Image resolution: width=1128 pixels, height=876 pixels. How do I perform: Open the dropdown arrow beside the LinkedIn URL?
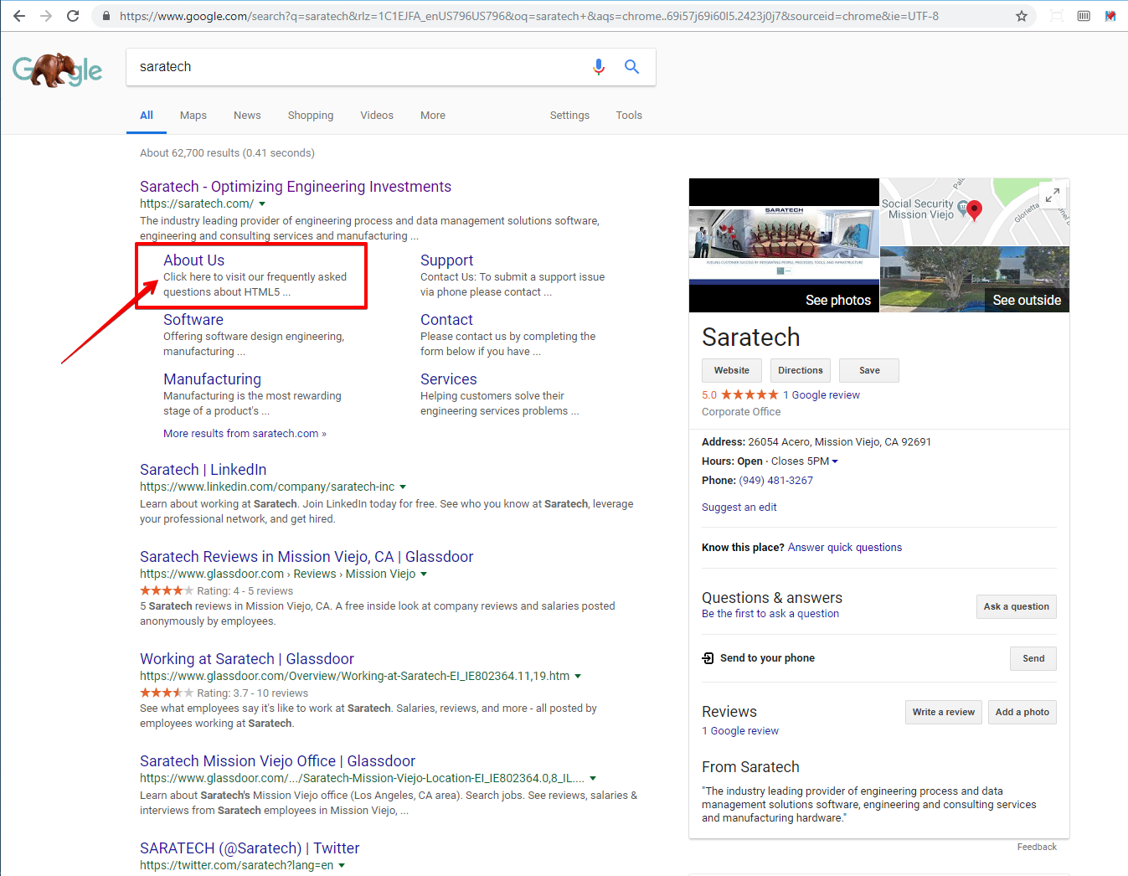(x=403, y=487)
